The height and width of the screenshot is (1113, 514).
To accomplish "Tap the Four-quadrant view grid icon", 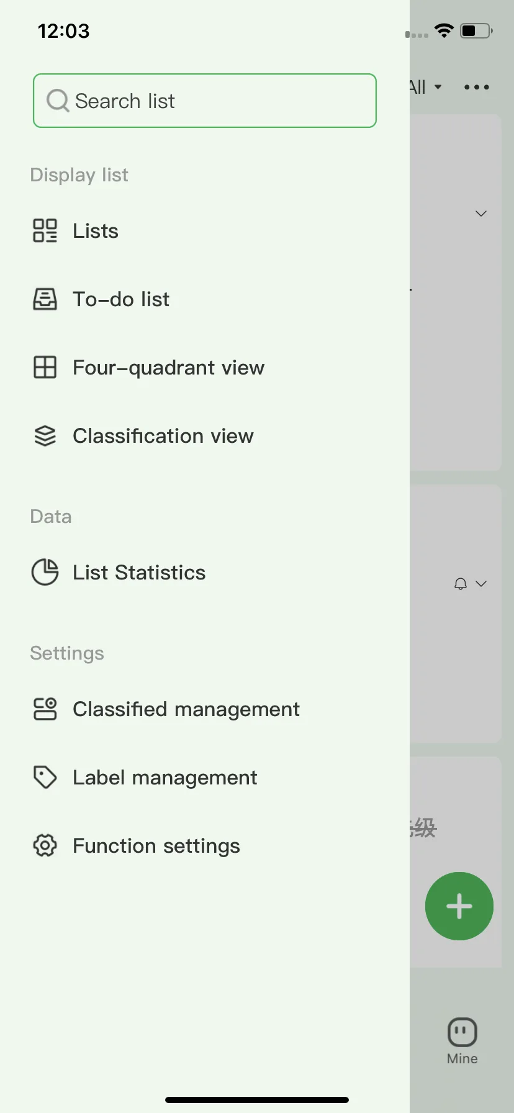I will click(45, 367).
